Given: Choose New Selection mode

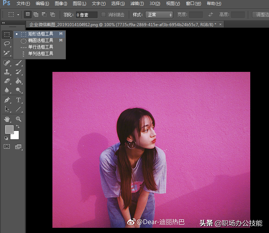Looking at the screenshot, I should tap(28, 15).
